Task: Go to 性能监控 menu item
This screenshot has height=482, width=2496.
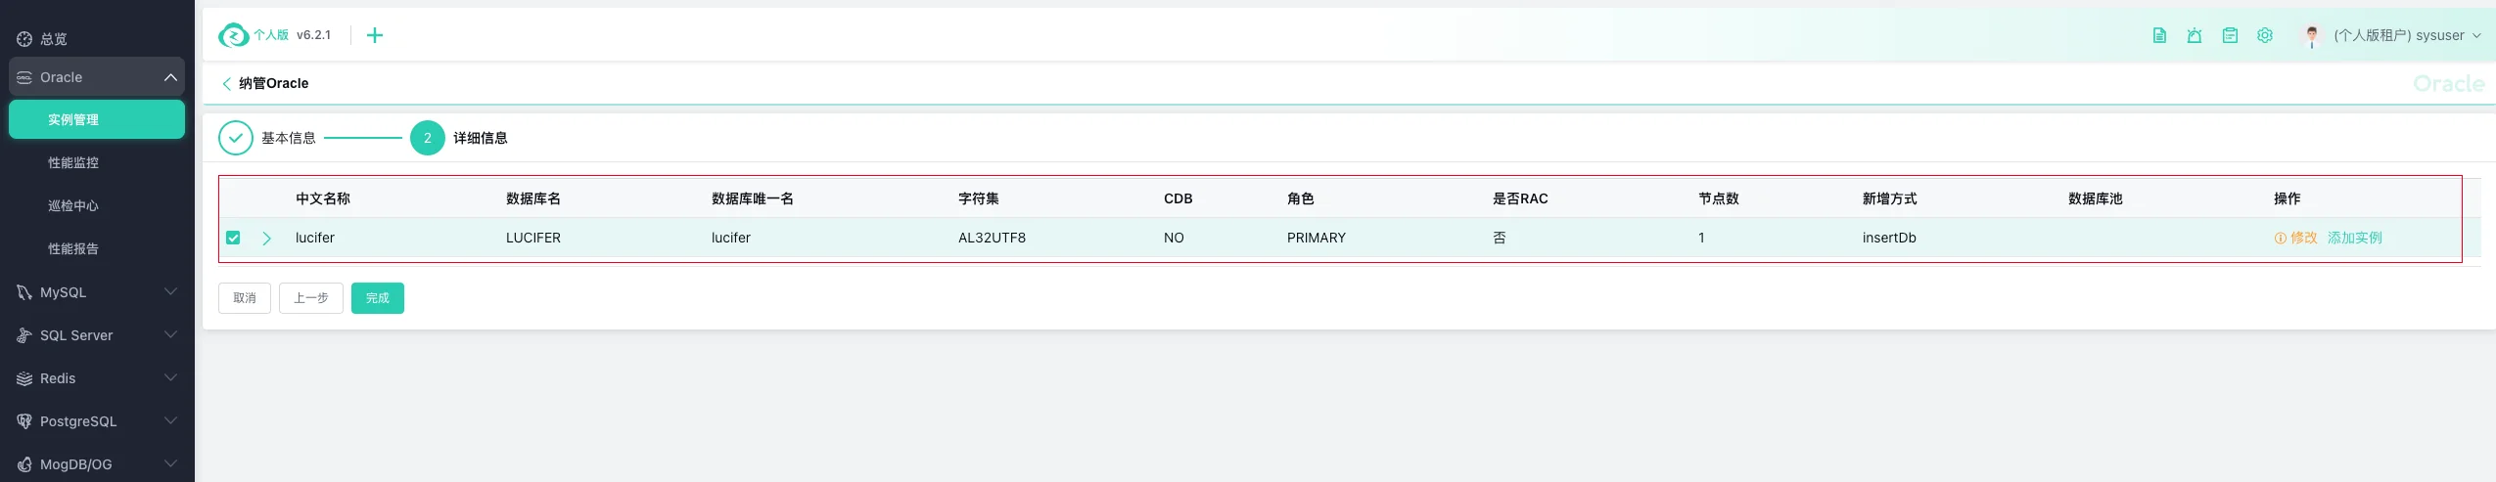Action: (x=73, y=163)
